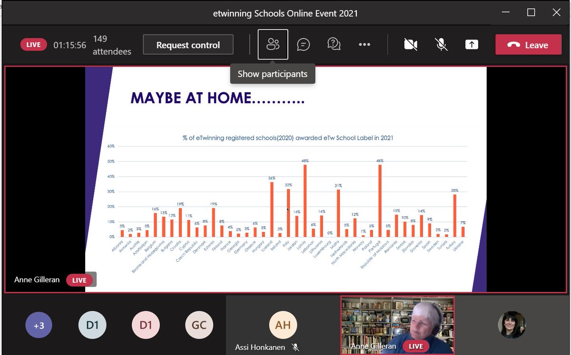This screenshot has height=355, width=571.
Task: Close the meeting window
Action: pos(557,13)
